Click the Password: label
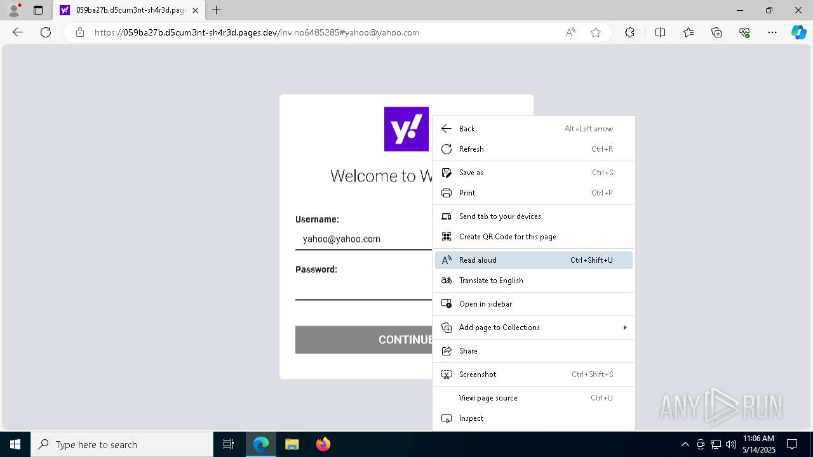Screen dimensions: 813x457 click(x=316, y=269)
